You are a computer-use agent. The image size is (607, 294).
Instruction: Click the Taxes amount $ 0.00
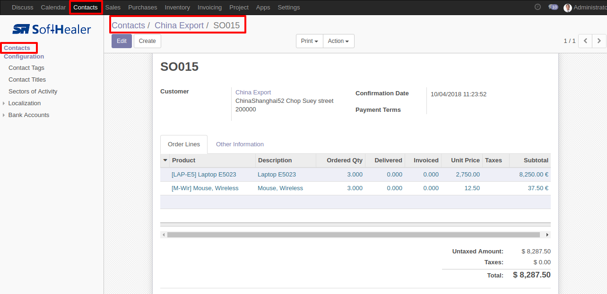[x=542, y=262]
